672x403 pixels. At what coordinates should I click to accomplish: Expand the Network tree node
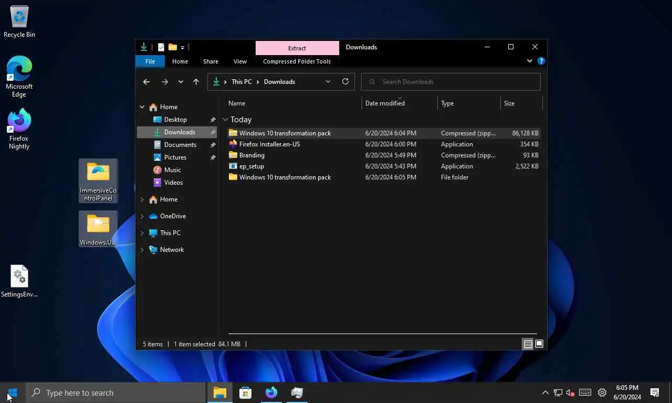pos(142,250)
